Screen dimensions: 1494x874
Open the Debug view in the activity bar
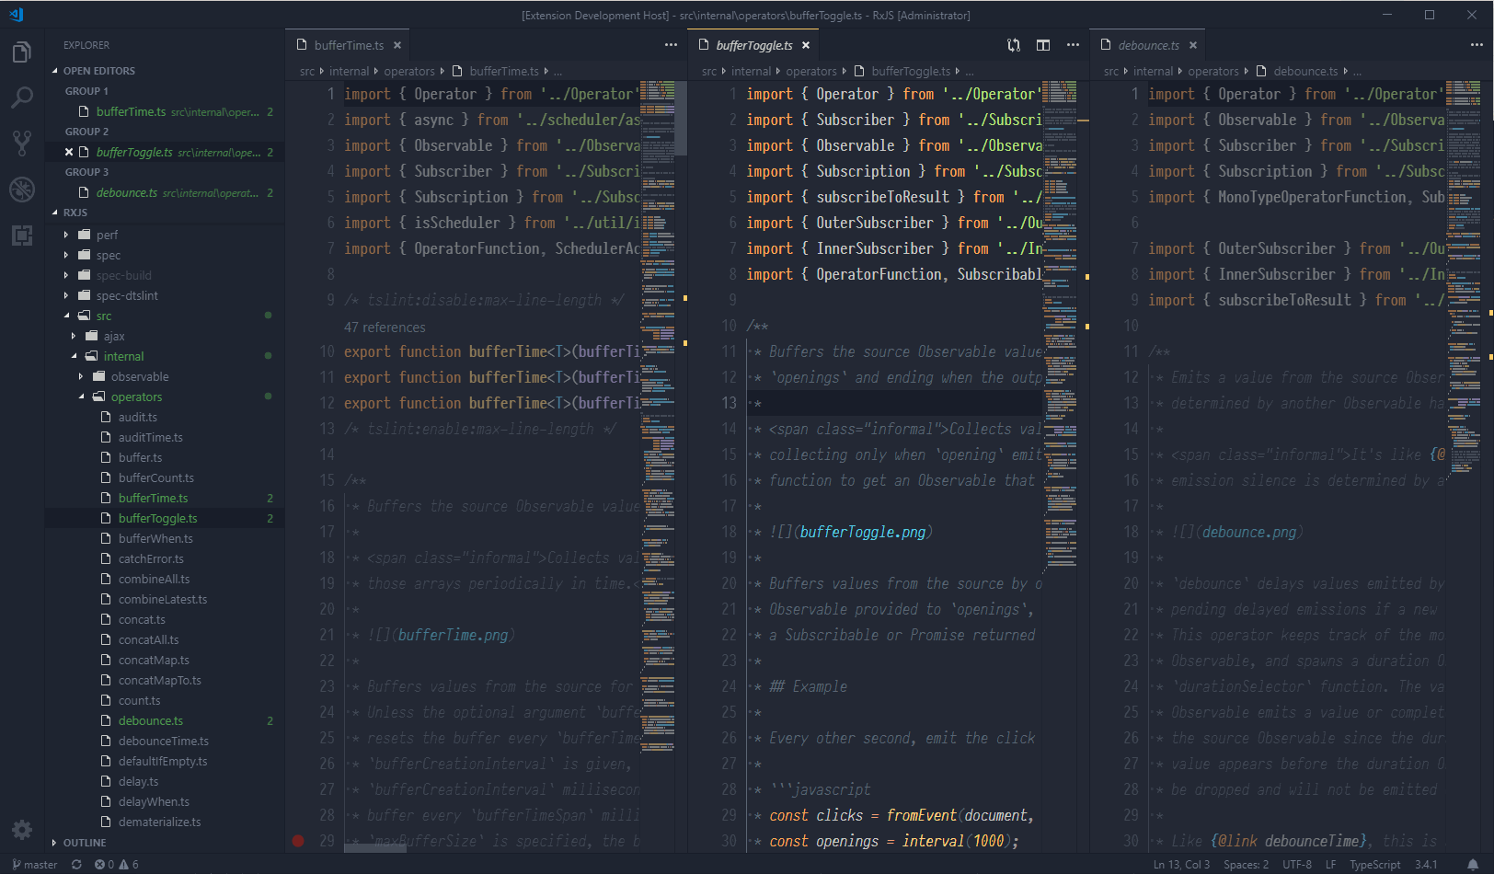pyautogui.click(x=22, y=190)
